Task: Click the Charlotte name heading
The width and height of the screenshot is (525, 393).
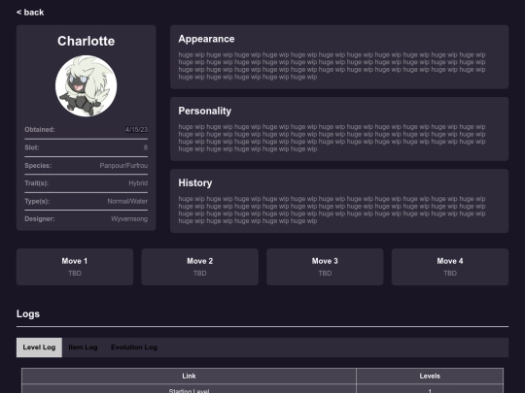Action: pyautogui.click(x=87, y=41)
